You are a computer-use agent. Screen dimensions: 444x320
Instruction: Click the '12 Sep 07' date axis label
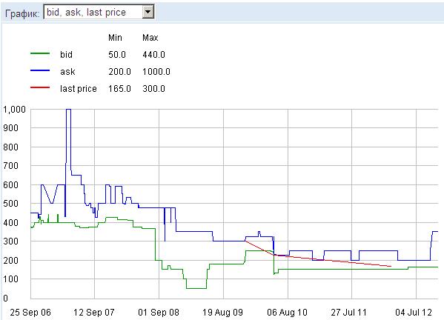pos(94,313)
